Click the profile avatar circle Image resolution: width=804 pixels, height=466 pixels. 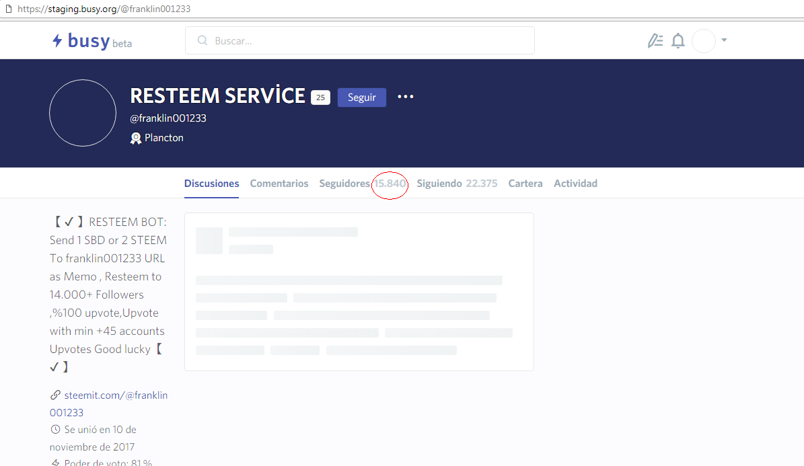[x=83, y=113]
